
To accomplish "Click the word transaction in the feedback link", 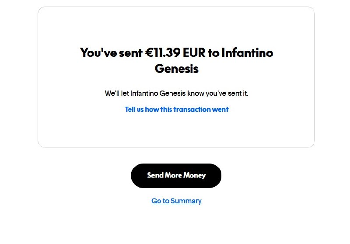I will pyautogui.click(x=192, y=109).
